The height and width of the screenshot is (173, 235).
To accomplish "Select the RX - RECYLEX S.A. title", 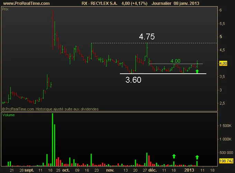I will (100, 3).
